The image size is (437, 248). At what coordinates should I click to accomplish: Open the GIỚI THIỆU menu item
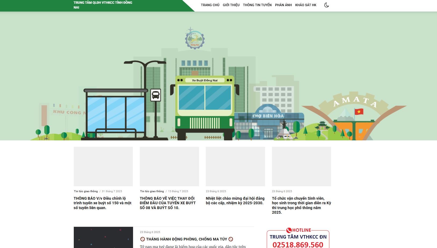tap(231, 5)
